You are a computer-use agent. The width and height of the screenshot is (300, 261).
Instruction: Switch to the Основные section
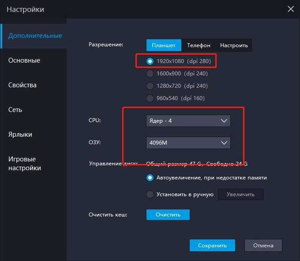point(24,60)
